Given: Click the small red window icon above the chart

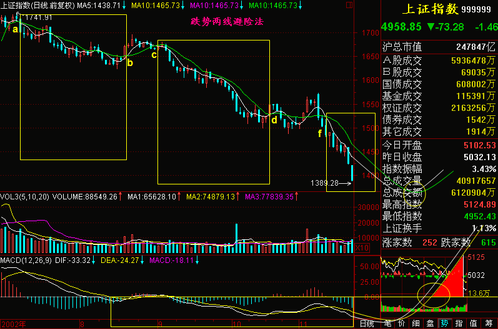Looking at the screenshot, I should pos(349,5).
